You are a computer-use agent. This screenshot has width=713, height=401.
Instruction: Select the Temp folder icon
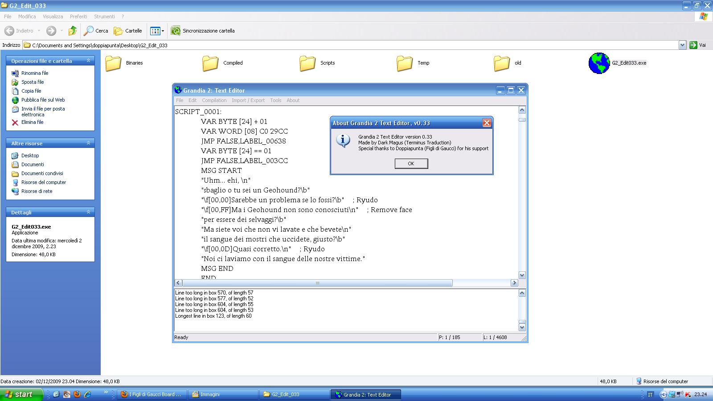click(405, 63)
